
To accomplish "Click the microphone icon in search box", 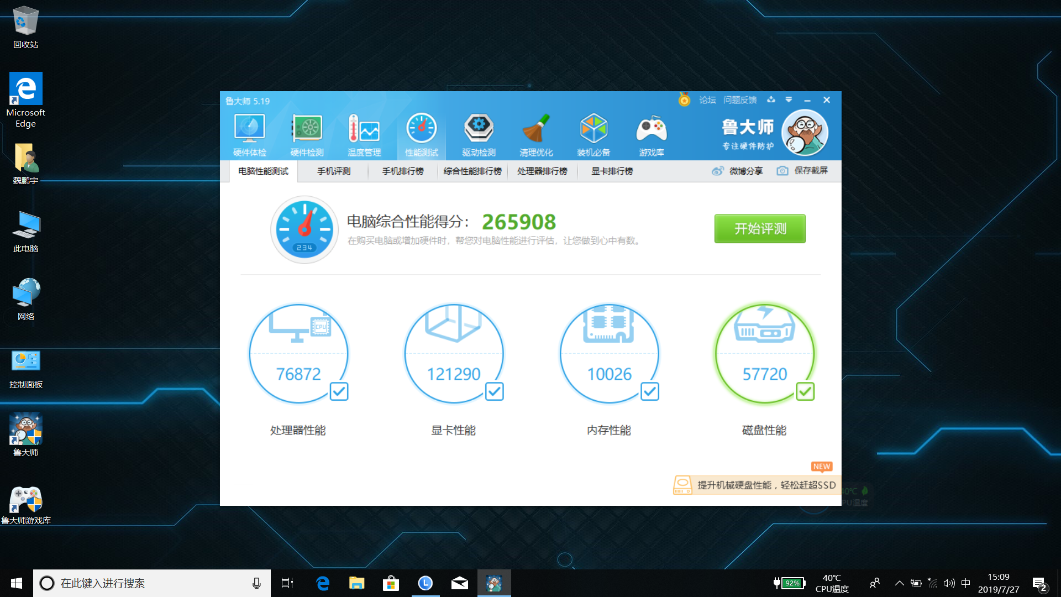I will point(256,583).
